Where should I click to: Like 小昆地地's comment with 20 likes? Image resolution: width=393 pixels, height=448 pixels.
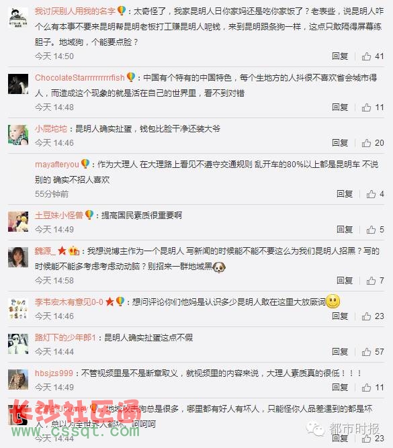366,143
